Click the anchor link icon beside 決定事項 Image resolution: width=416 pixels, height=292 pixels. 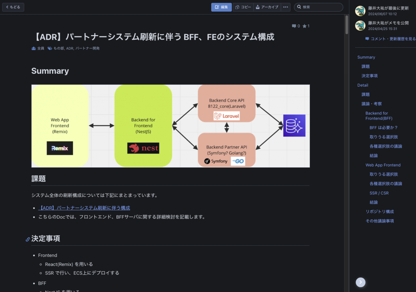click(28, 239)
